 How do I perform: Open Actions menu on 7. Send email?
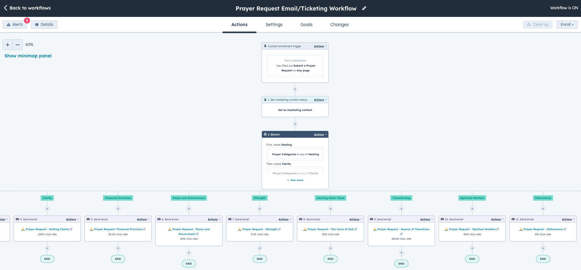coord(285,219)
